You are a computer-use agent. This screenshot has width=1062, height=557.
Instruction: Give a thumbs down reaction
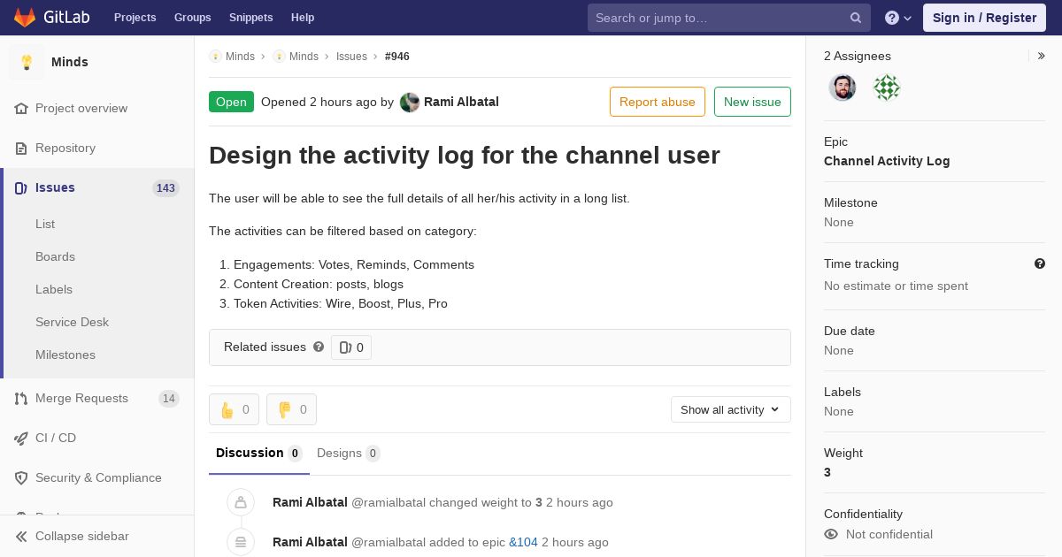click(291, 409)
